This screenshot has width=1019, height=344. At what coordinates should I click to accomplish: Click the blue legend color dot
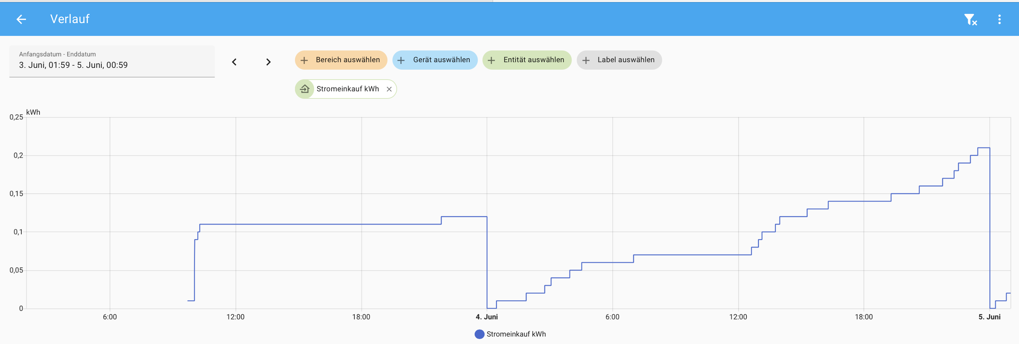pos(479,334)
